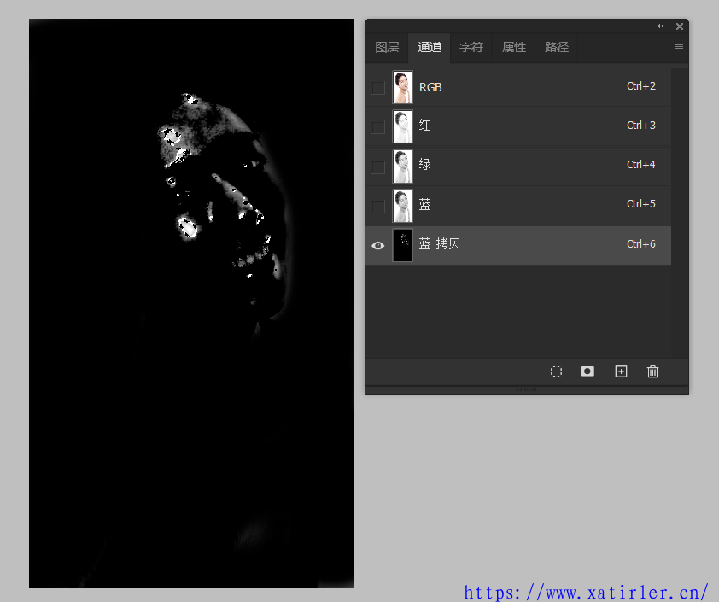Load channel as selection dotted-circle icon
This screenshot has height=602, width=719.
556,371
